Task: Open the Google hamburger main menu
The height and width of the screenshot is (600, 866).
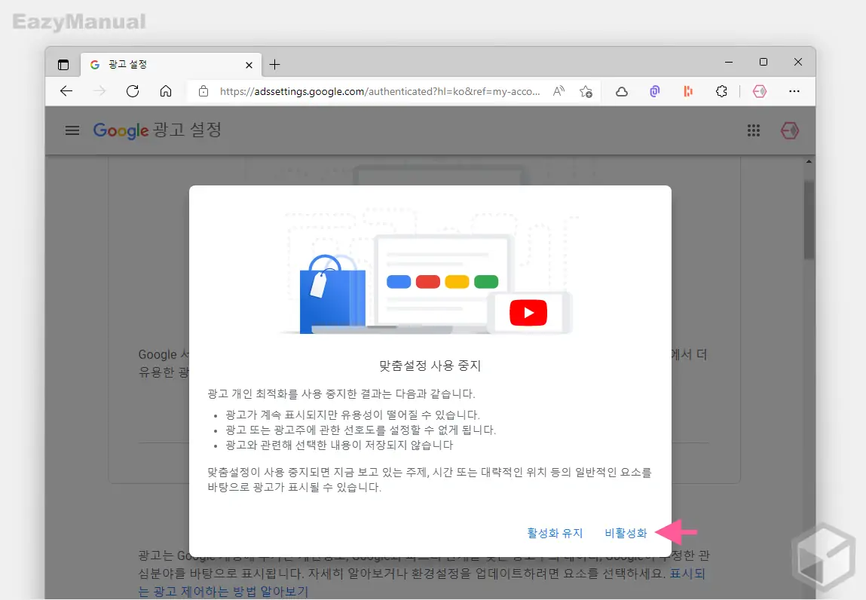Action: coord(72,130)
